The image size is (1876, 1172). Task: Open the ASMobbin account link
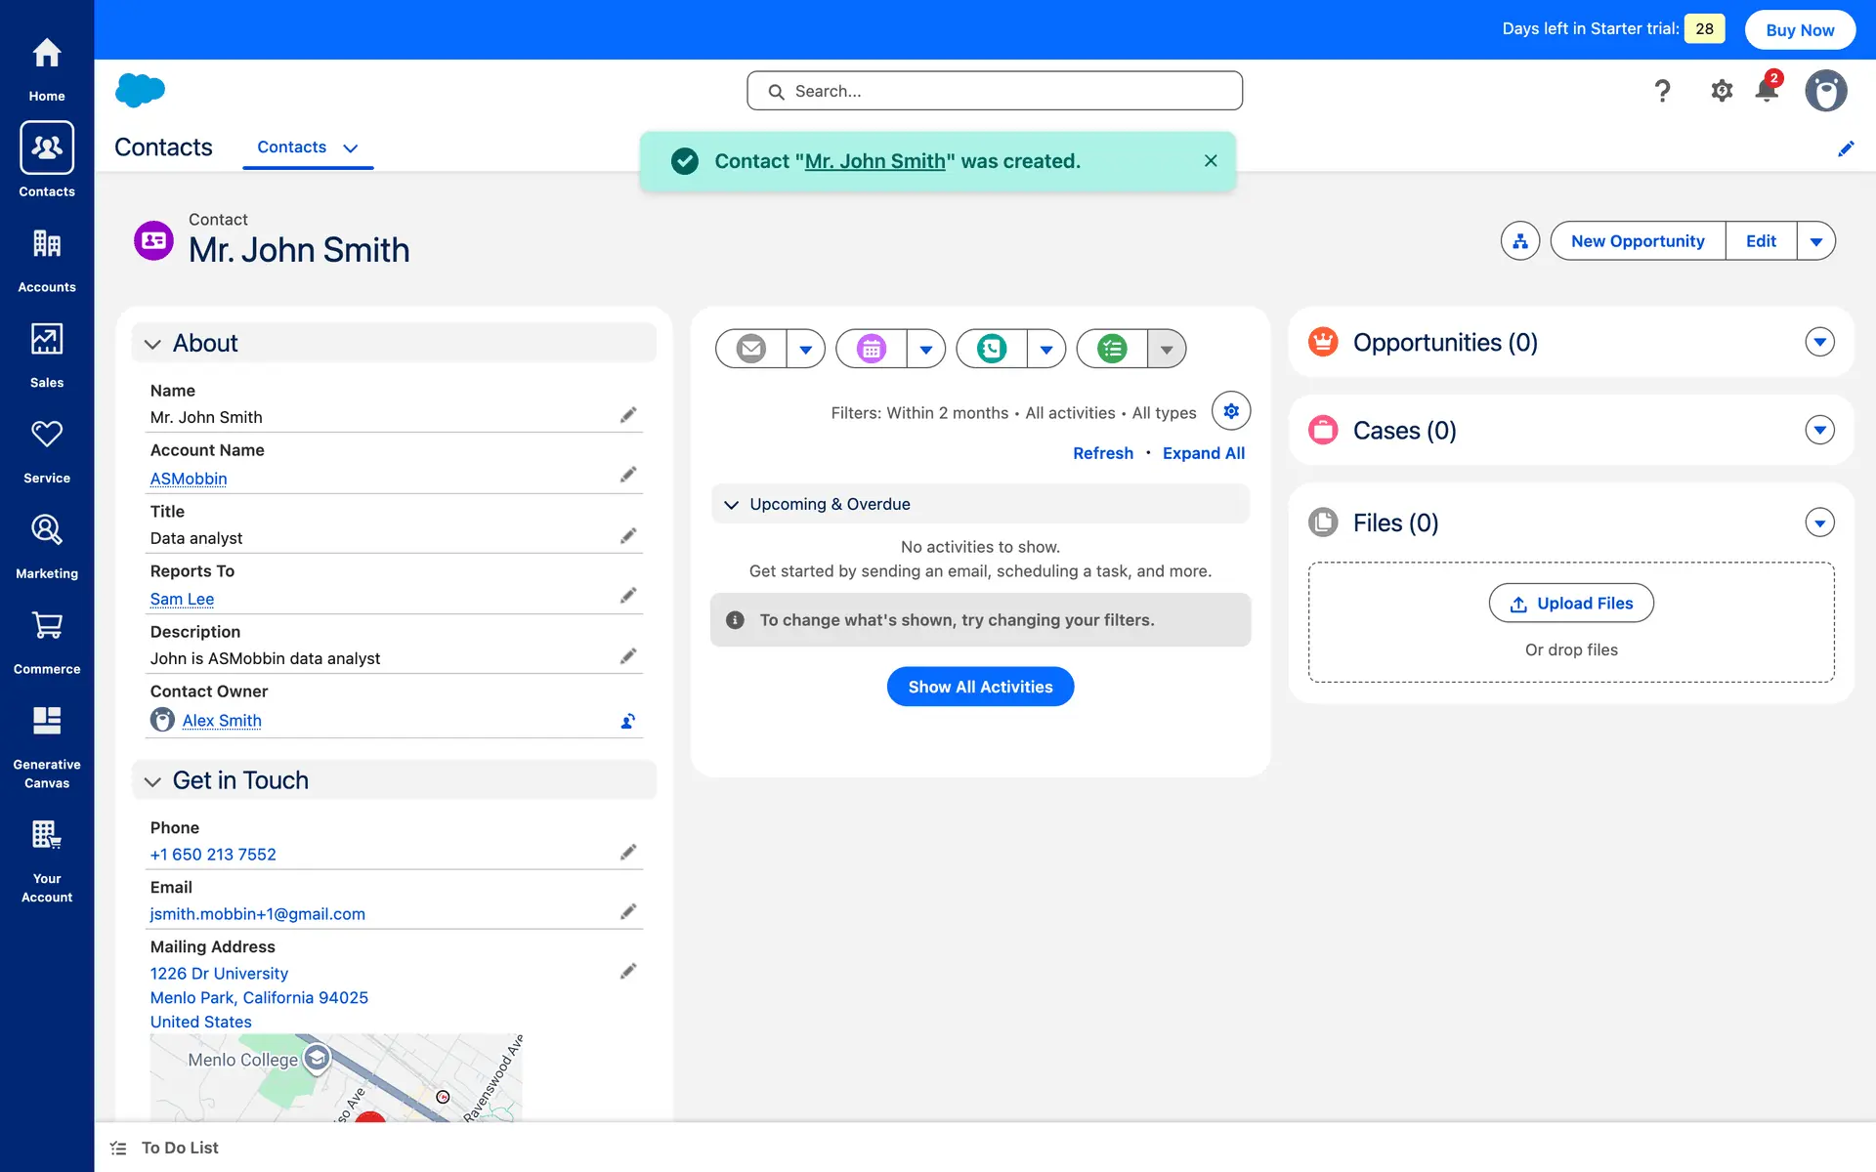[189, 479]
